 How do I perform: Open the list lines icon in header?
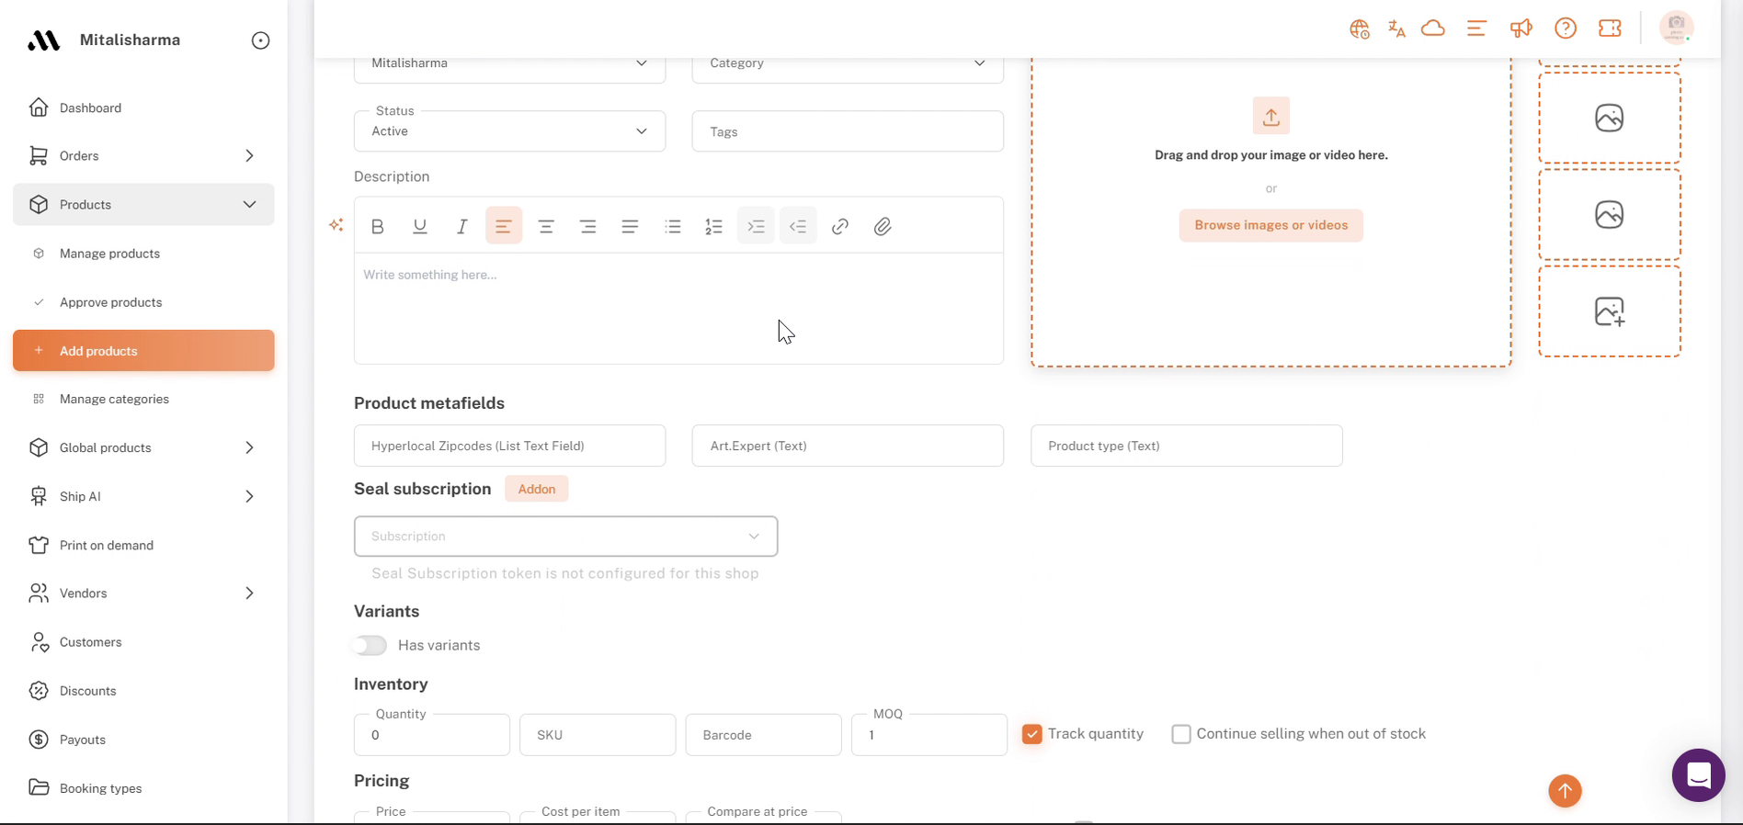pyautogui.click(x=1476, y=28)
